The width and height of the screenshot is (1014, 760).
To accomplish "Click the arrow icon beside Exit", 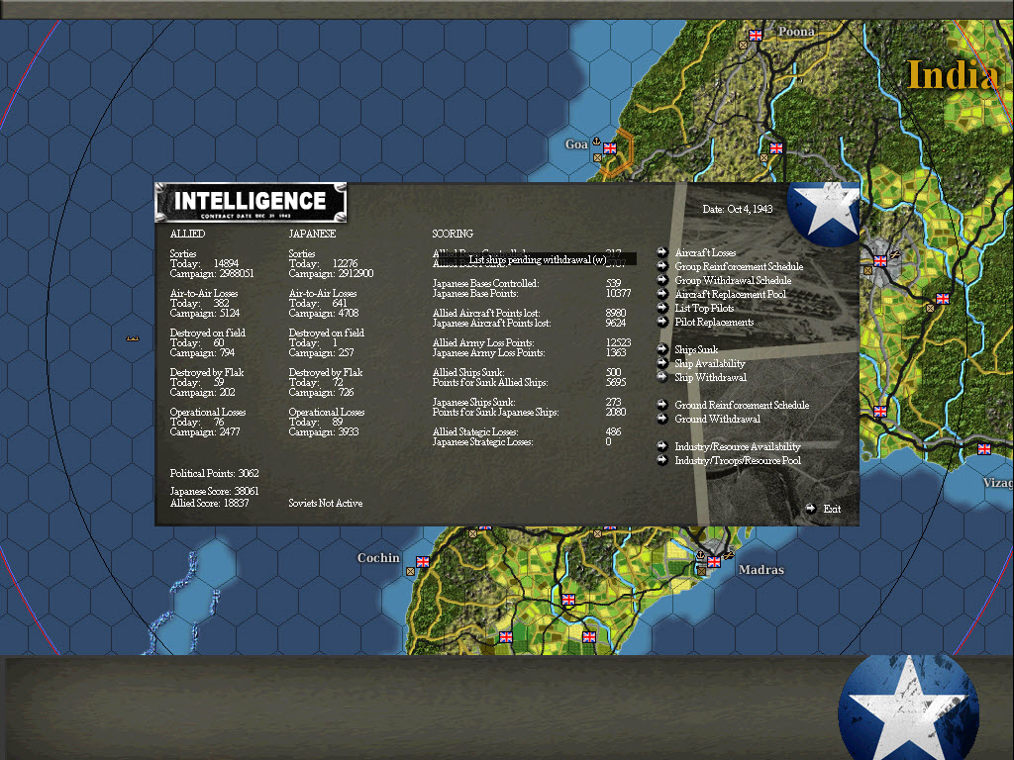I will click(x=811, y=509).
